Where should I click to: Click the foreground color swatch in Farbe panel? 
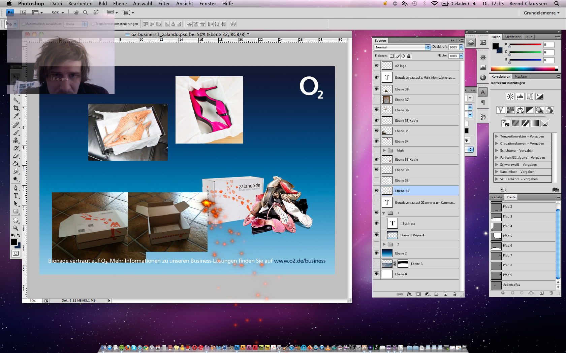[495, 46]
